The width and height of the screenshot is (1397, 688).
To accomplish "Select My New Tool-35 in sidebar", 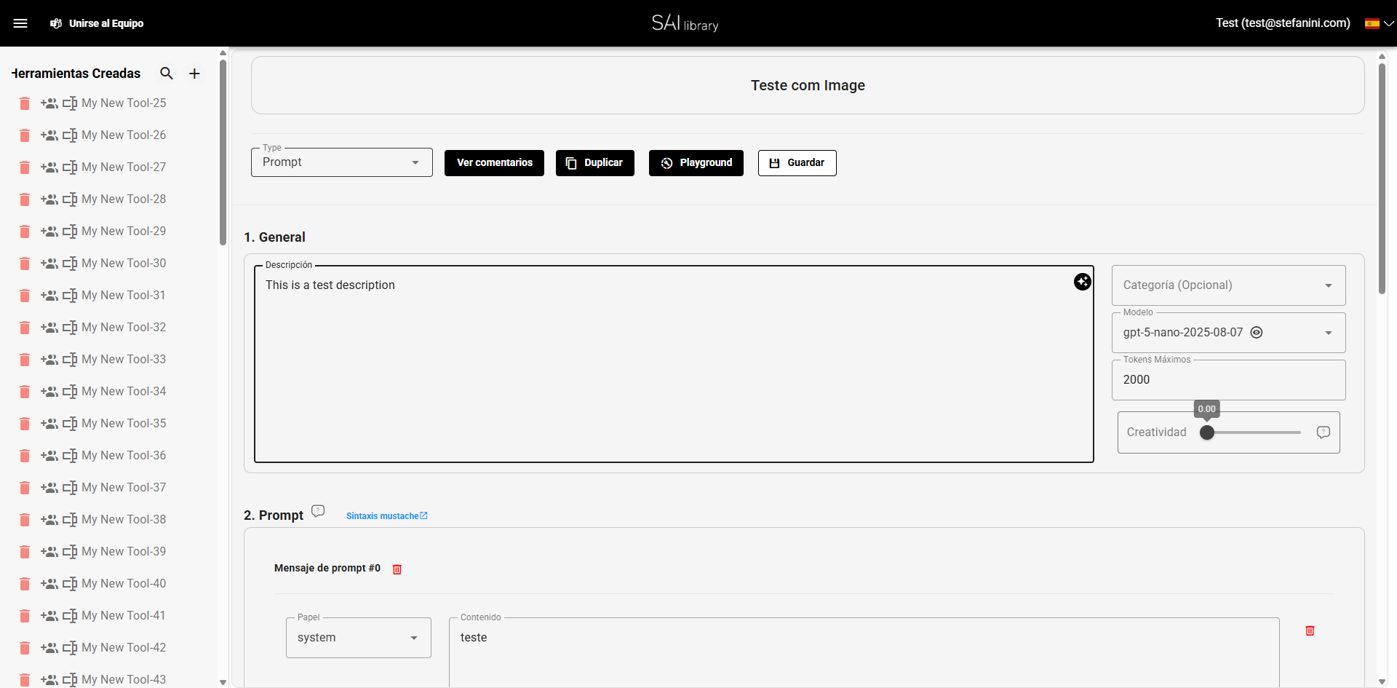I will 124,424.
